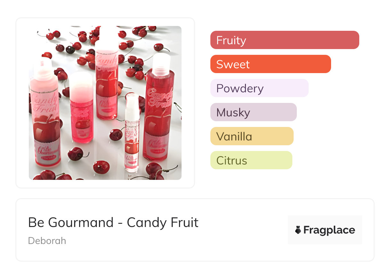Click the white frame around the product photo
This screenshot has height=277, width=390.
pyautogui.click(x=22, y=103)
